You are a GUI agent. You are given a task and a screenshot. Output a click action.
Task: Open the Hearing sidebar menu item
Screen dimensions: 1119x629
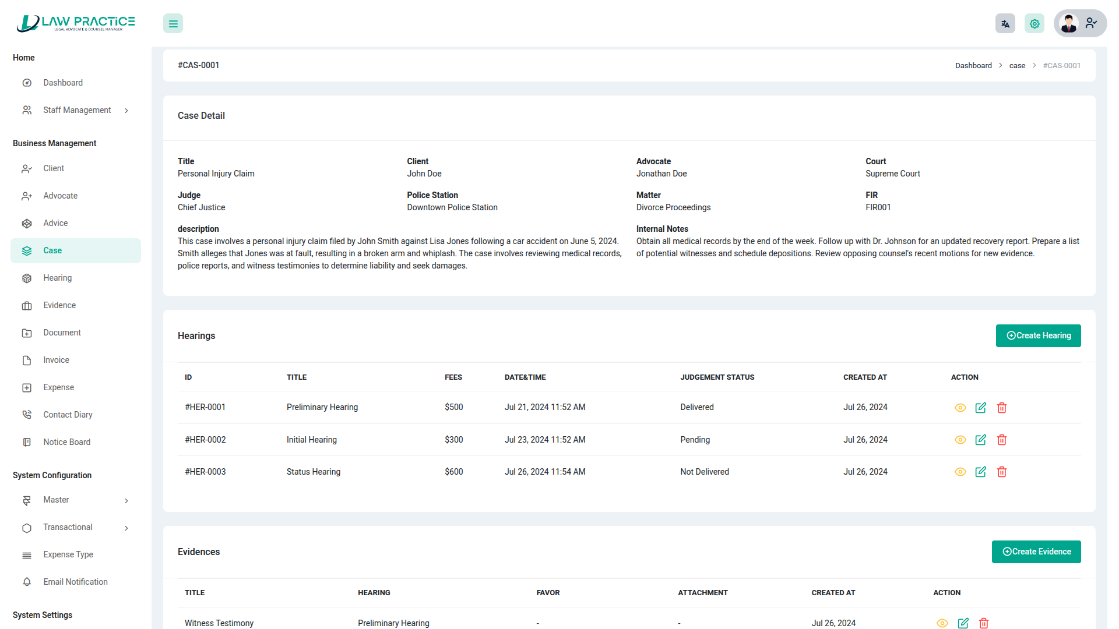[x=57, y=278]
